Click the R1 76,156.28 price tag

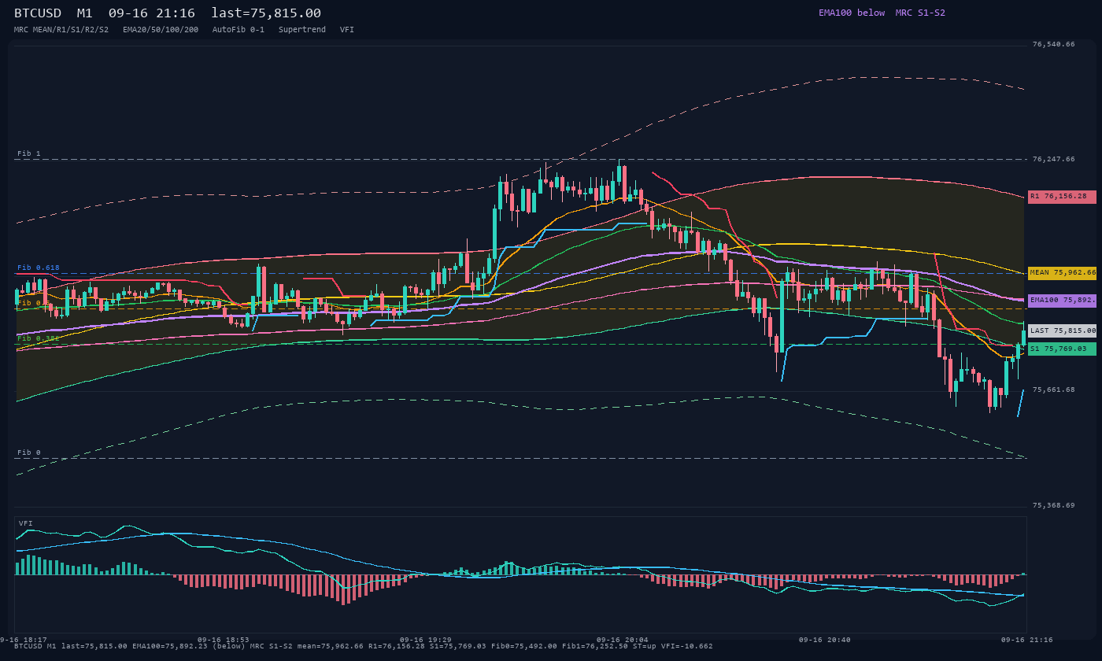click(x=1062, y=197)
